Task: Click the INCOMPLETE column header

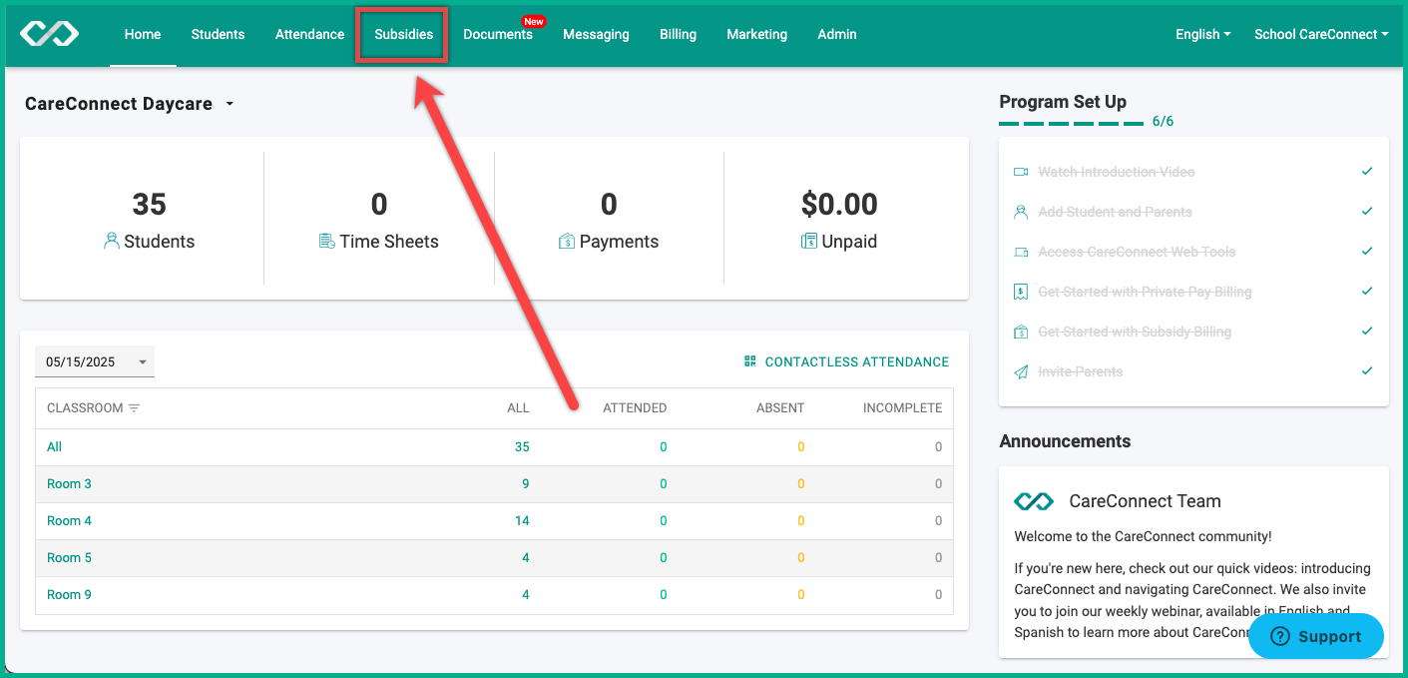Action: pos(902,408)
